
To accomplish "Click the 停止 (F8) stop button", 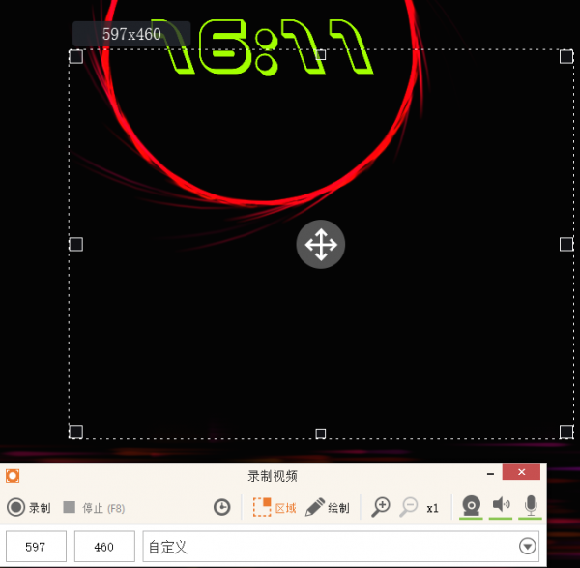I will coord(94,508).
